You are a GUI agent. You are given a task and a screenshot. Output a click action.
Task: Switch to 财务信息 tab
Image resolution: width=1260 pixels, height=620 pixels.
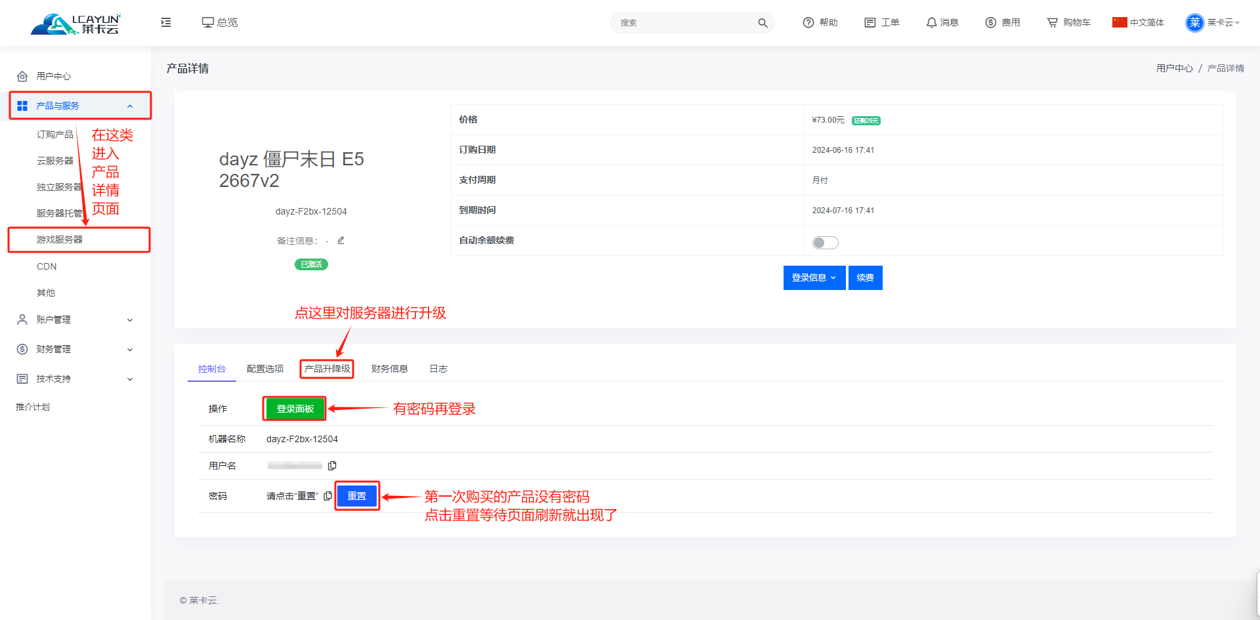[x=390, y=369]
